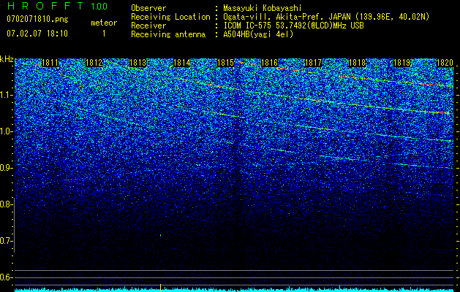Click the yellow meteor spike in bottom amplitude strip

click(160, 288)
